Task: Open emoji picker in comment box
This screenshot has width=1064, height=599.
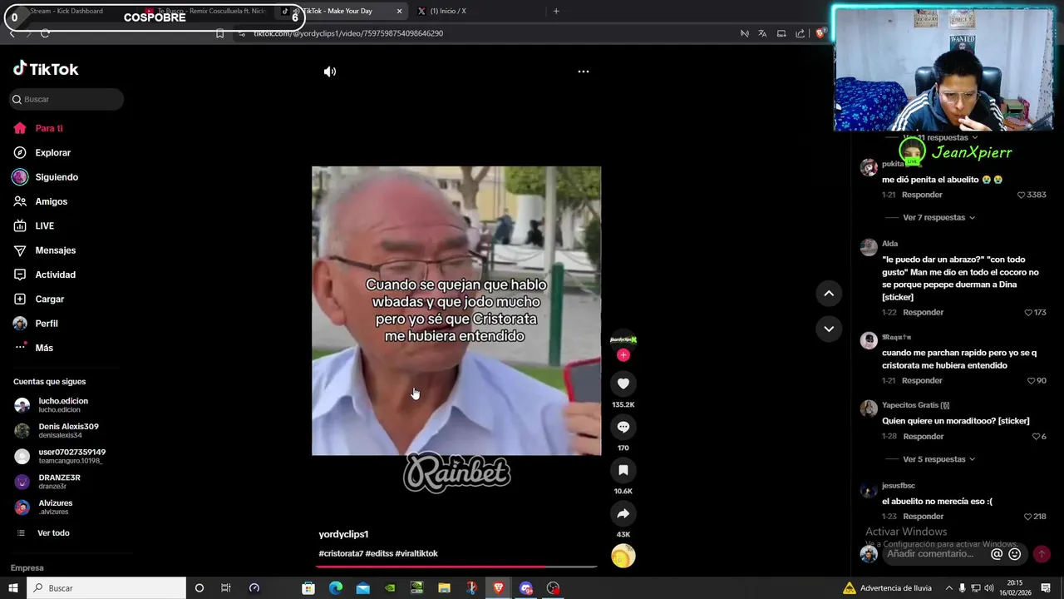Action: [x=1014, y=554]
